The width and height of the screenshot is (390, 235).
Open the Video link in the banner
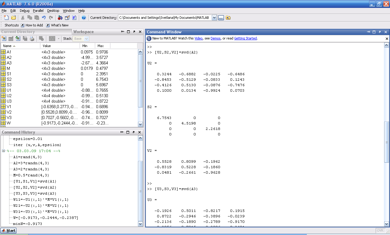click(x=198, y=38)
